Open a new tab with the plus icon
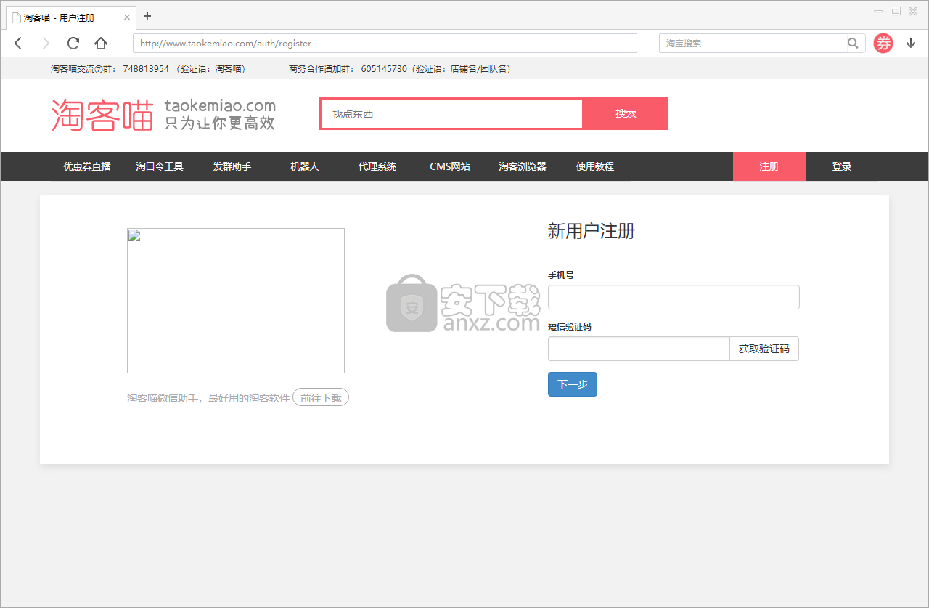 147,16
